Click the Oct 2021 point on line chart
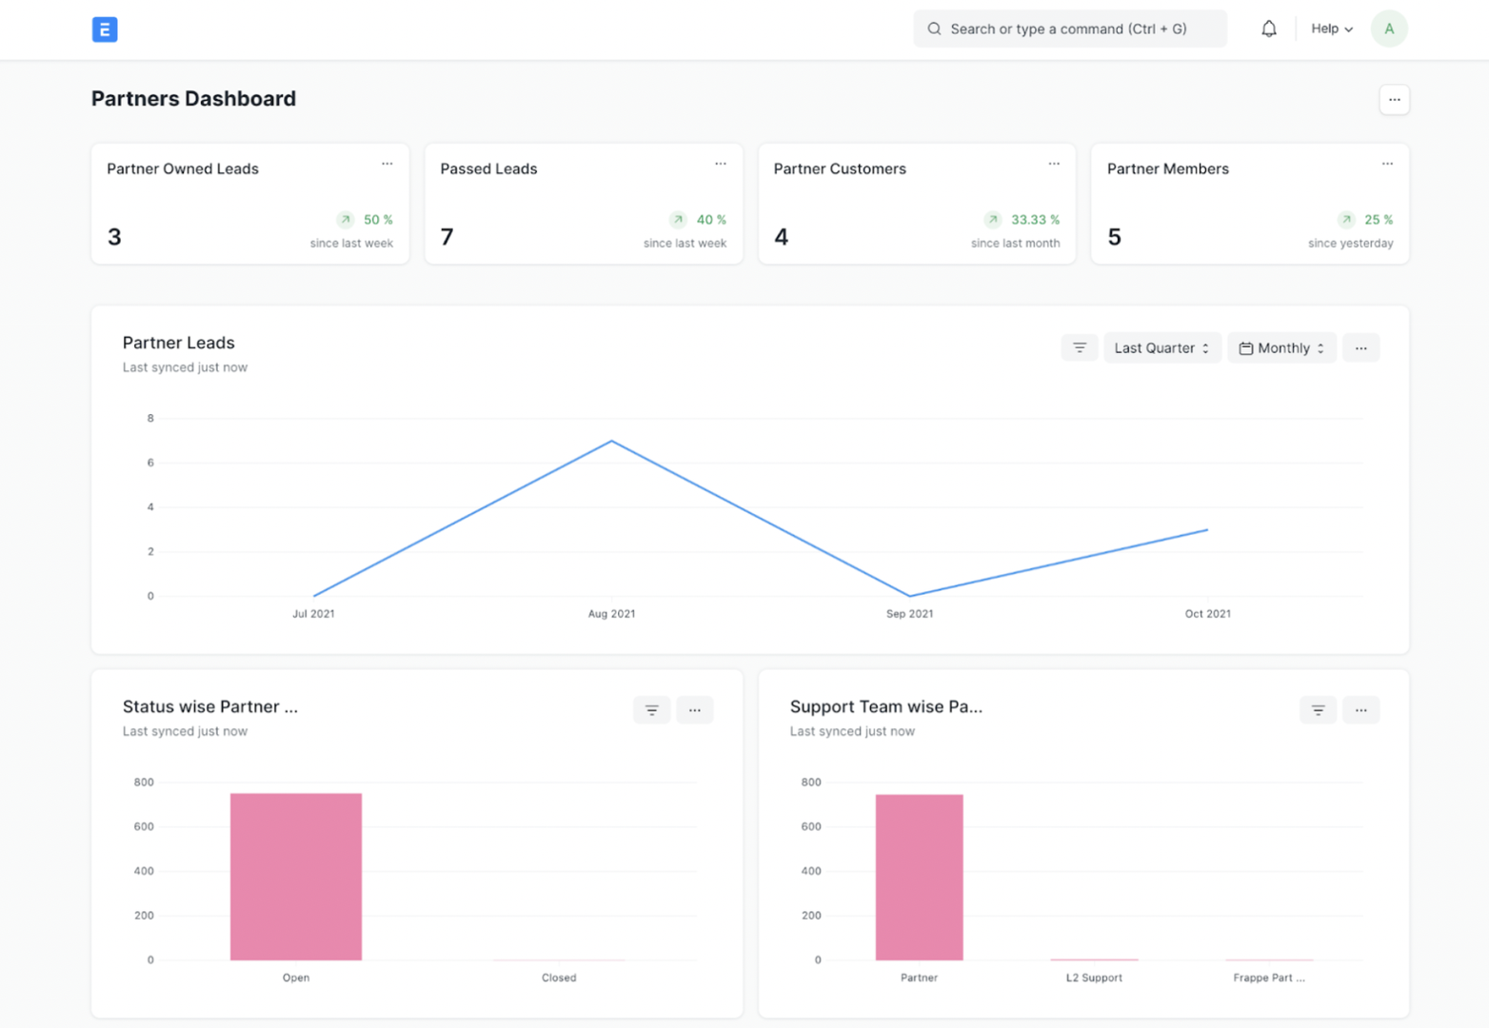 point(1207,530)
